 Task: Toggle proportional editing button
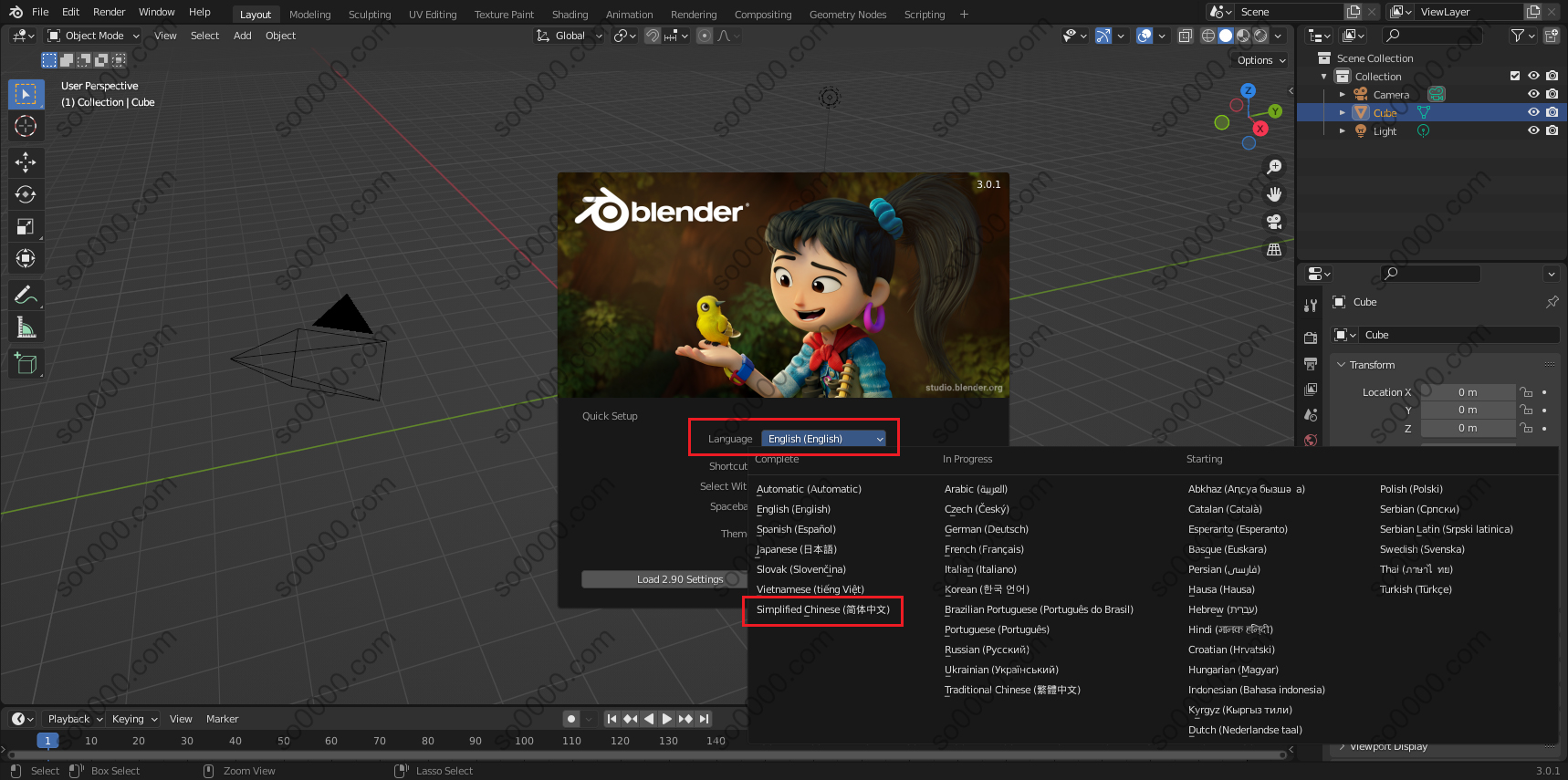(704, 36)
